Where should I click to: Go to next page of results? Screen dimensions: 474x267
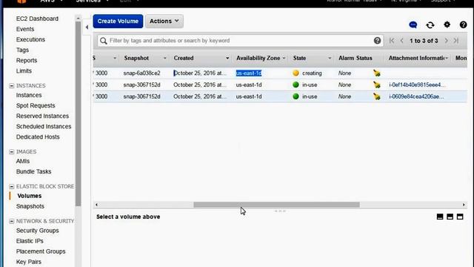(x=446, y=41)
